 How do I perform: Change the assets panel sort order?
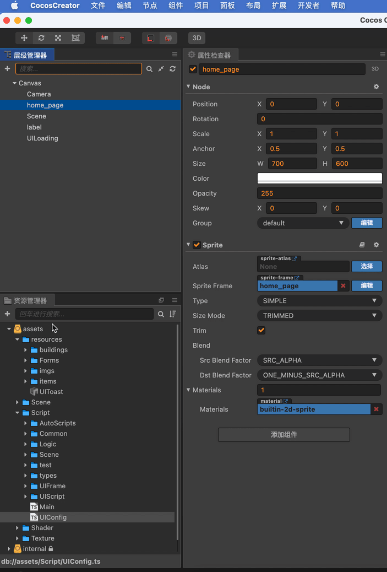coord(173,314)
